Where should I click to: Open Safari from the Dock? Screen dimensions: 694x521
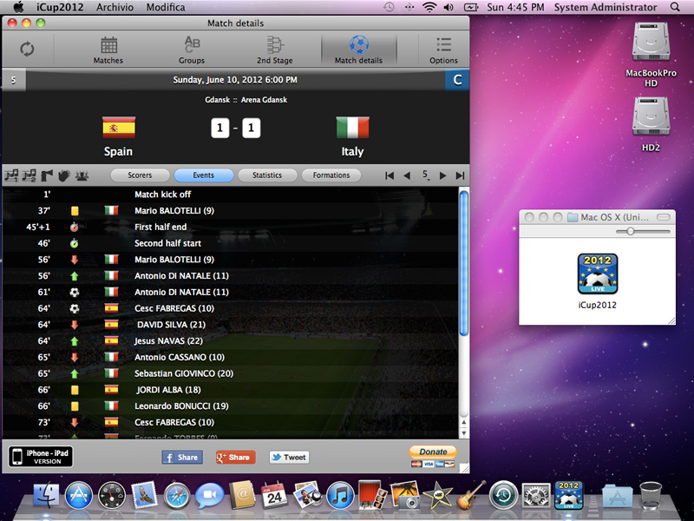[176, 496]
